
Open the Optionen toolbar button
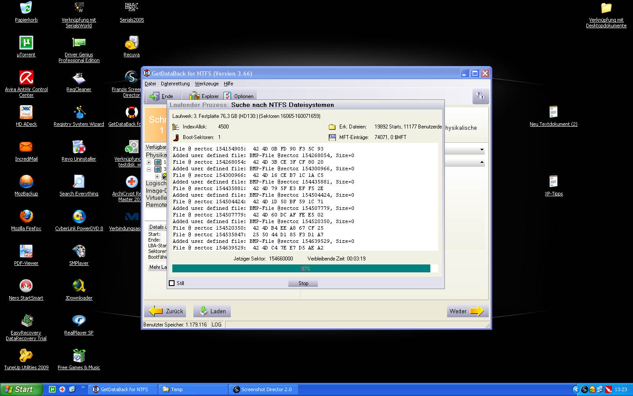(x=239, y=96)
